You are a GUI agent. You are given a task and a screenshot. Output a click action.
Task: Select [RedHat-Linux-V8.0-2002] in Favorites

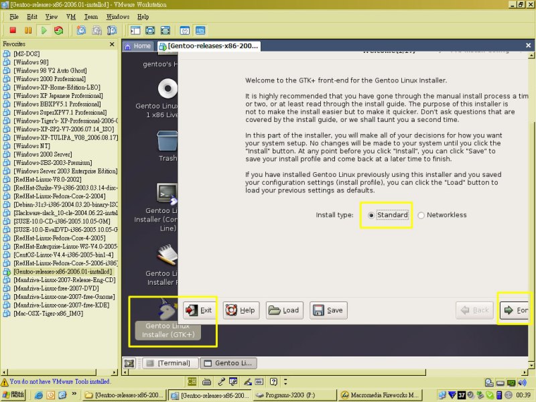pos(47,179)
